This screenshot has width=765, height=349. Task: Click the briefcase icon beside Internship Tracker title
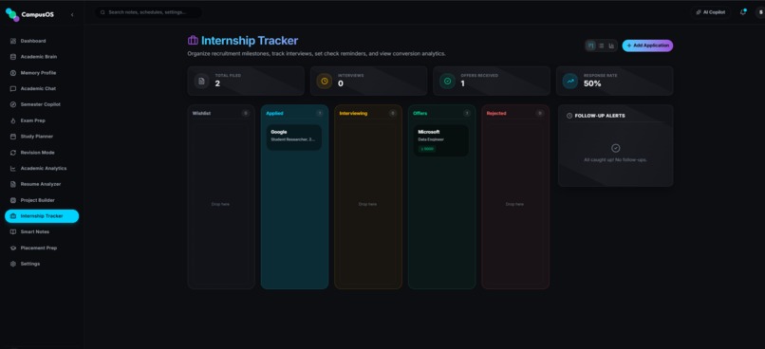(194, 41)
